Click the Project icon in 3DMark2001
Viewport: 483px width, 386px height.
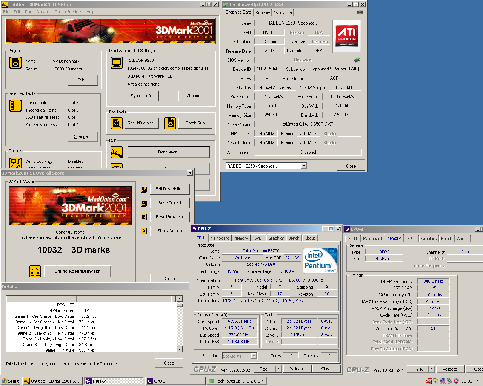pos(15,63)
